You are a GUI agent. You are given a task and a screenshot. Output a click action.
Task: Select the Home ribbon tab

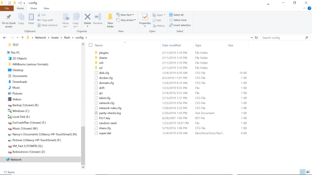pyautogui.click(x=20, y=8)
